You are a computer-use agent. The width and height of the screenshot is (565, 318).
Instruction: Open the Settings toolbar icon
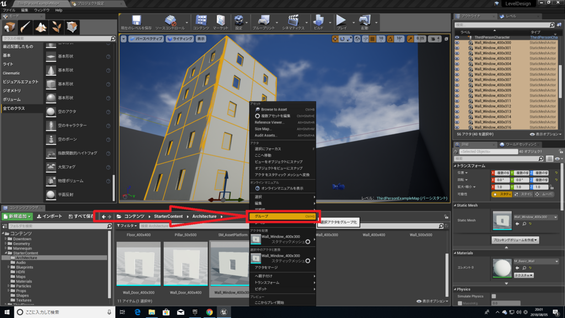coord(238,22)
